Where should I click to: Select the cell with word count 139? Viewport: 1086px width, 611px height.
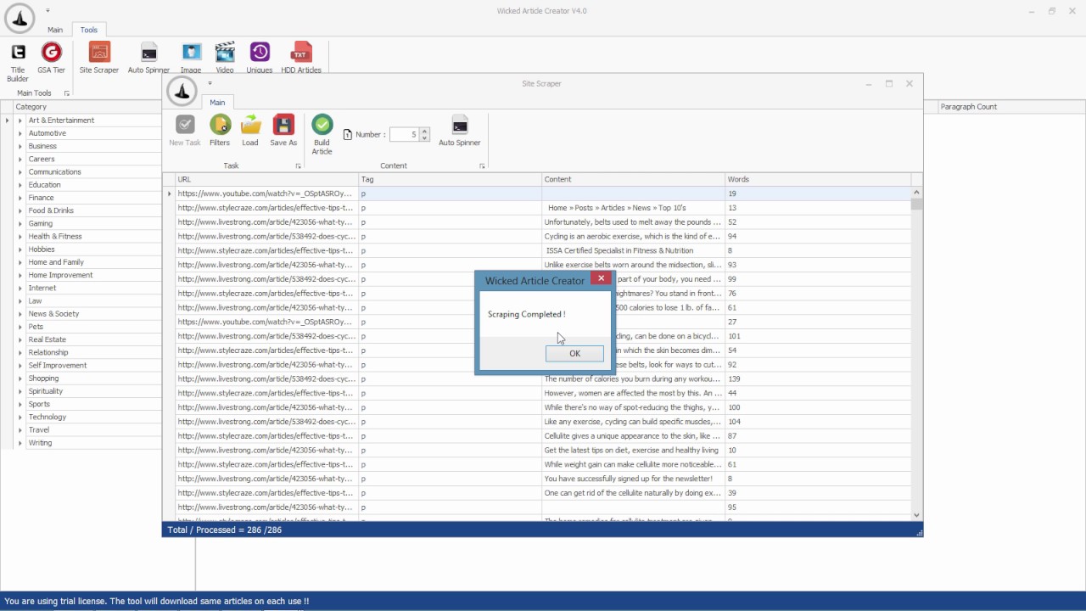point(817,379)
